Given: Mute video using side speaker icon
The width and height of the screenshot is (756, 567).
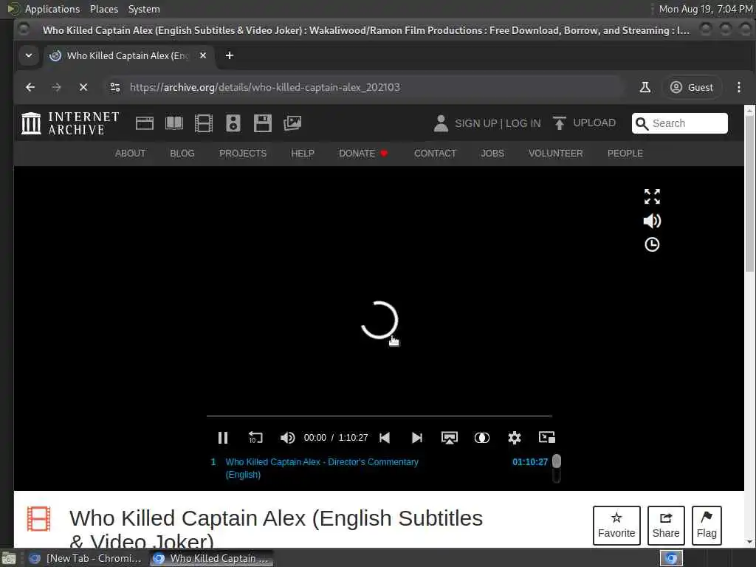Looking at the screenshot, I should [652, 221].
